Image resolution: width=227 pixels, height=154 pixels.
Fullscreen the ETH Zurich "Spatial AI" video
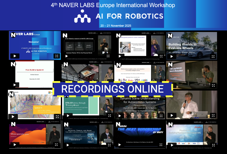point(57,116)
